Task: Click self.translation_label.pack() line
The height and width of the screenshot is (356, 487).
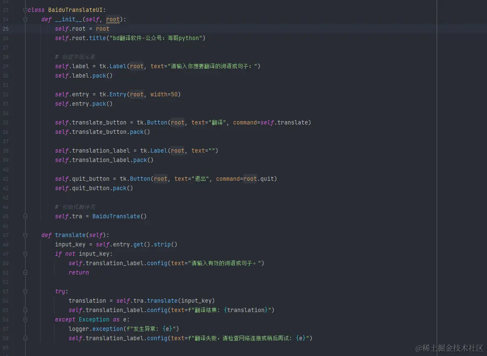Action: tap(104, 160)
